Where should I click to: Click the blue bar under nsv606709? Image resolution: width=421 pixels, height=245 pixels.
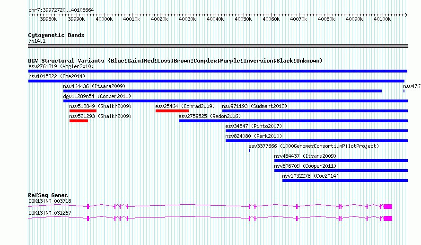point(341,171)
